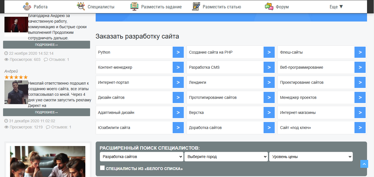Image resolution: width=374 pixels, height=177 pixels.
Task: Click Просмотров: 1219 text
Action: [x=26, y=127]
